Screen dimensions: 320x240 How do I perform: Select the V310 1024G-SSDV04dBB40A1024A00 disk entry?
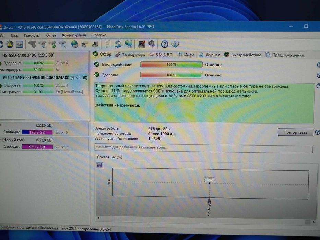coord(44,84)
